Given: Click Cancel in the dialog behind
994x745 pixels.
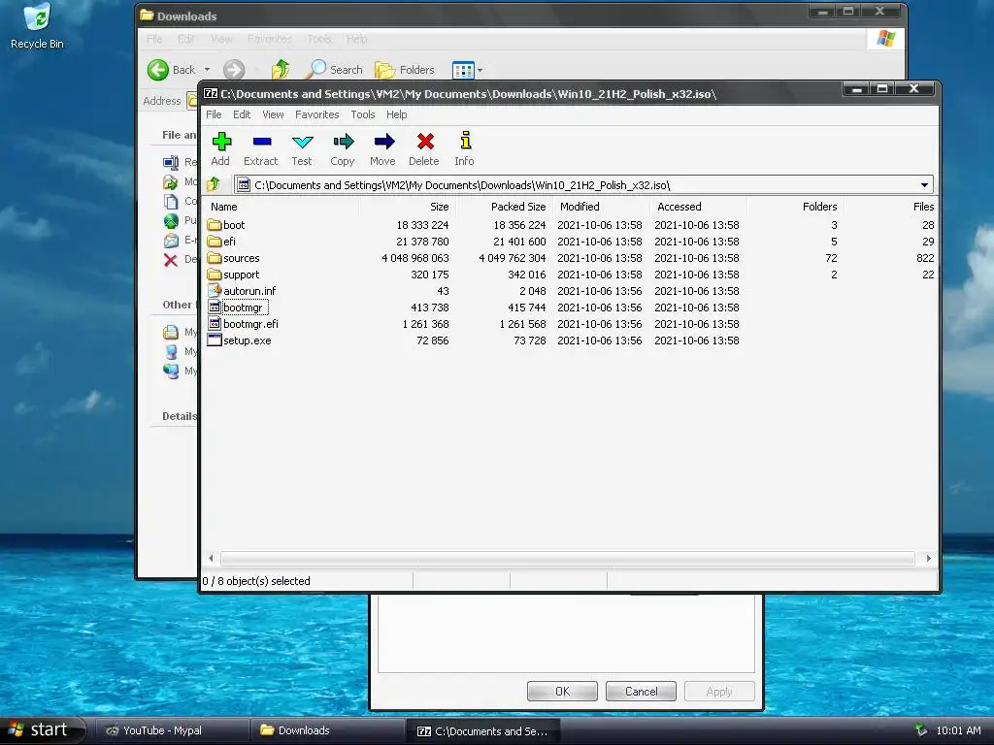Looking at the screenshot, I should coord(641,691).
